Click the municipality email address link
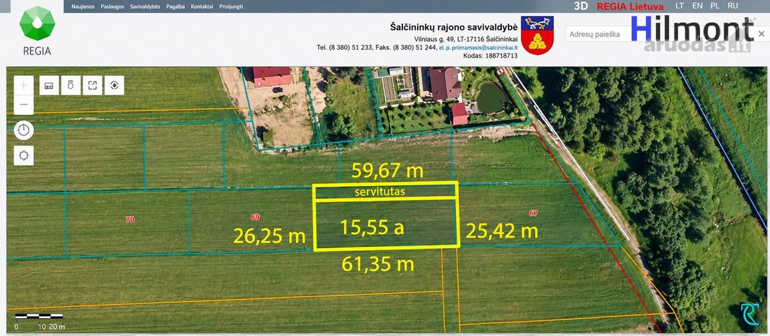770x336 pixels. 478,47
